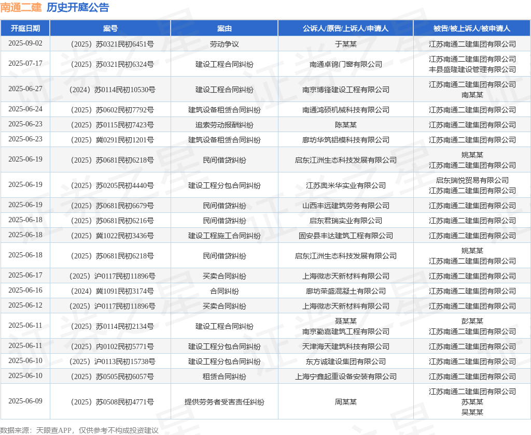Click the 公诉人/原告/上诉人/申请人 header
The height and width of the screenshot is (435, 531).
pyautogui.click(x=345, y=28)
